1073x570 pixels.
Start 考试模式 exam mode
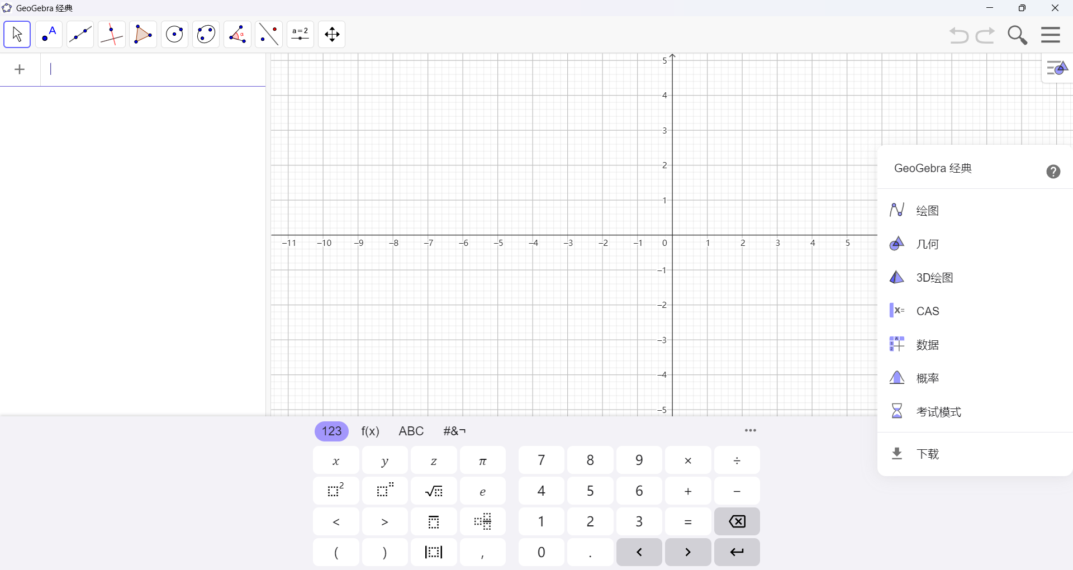click(x=975, y=412)
